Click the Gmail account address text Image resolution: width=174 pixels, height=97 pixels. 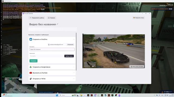point(57,44)
